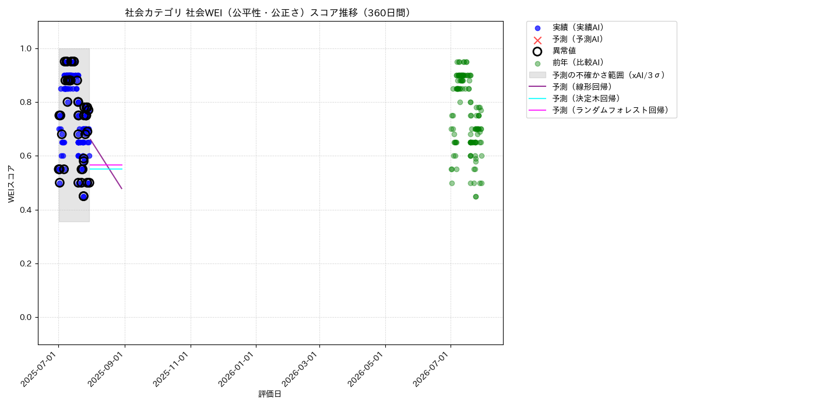Click legend entry 異常値
This screenshot has height=408, width=816.
coord(564,51)
